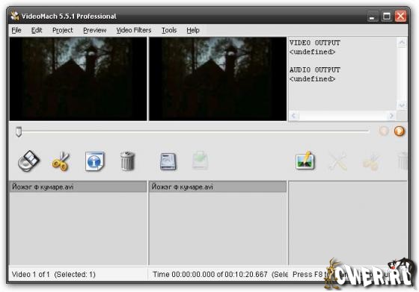This screenshot has height=292, width=419.
Task: Select the scissors cut tool icon
Action: (x=61, y=161)
